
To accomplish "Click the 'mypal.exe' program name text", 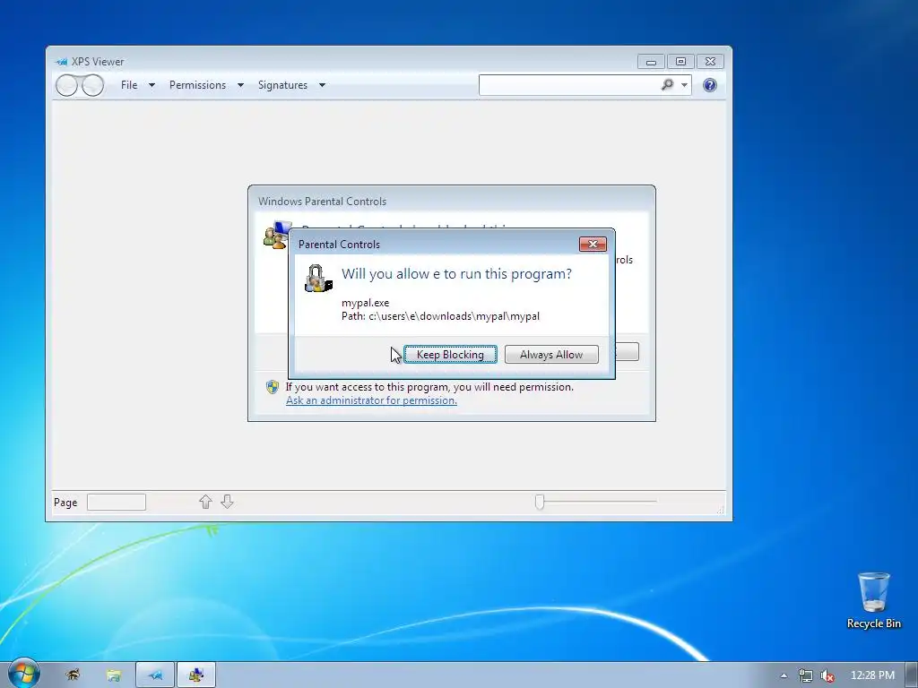I will click(366, 303).
